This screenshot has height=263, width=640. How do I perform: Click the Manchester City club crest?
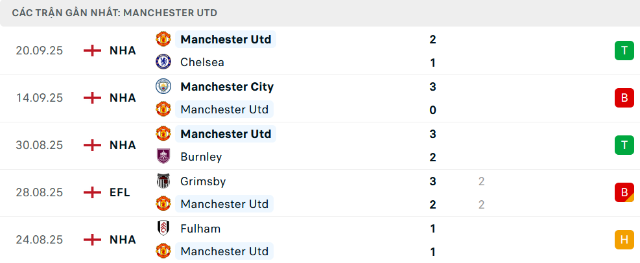point(163,86)
